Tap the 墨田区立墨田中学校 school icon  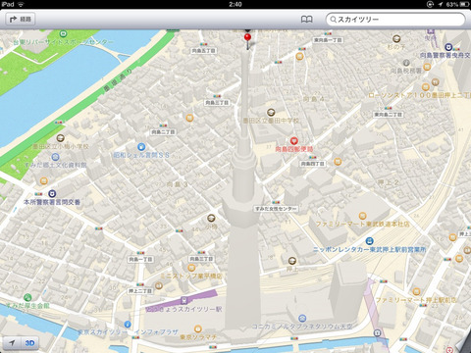(x=271, y=113)
